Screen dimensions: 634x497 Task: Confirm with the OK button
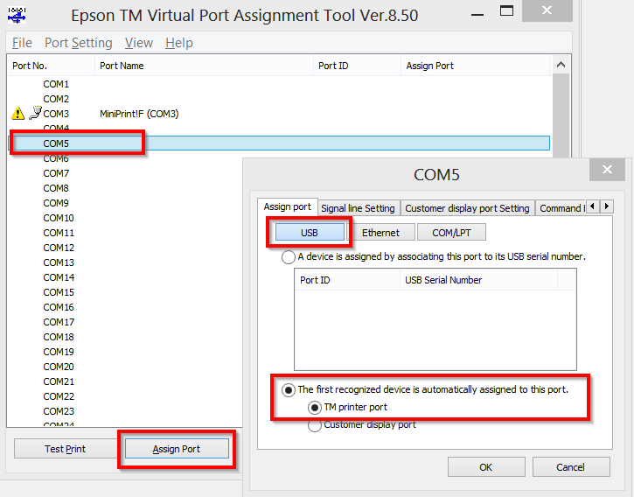[485, 467]
